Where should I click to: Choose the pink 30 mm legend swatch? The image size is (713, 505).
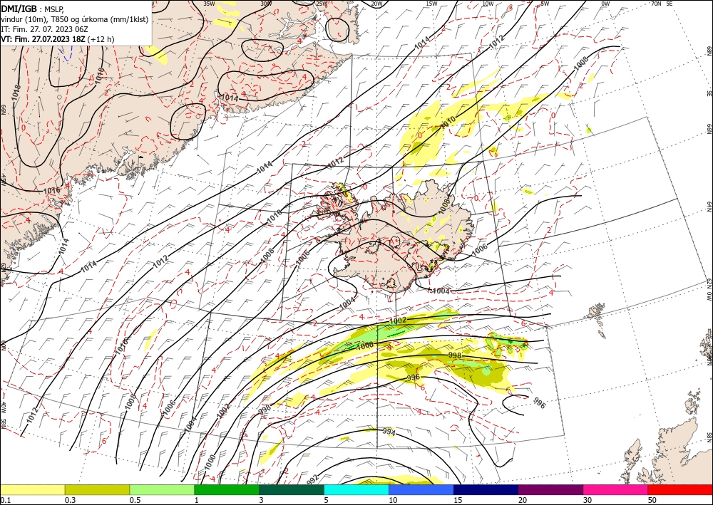[x=616, y=489]
